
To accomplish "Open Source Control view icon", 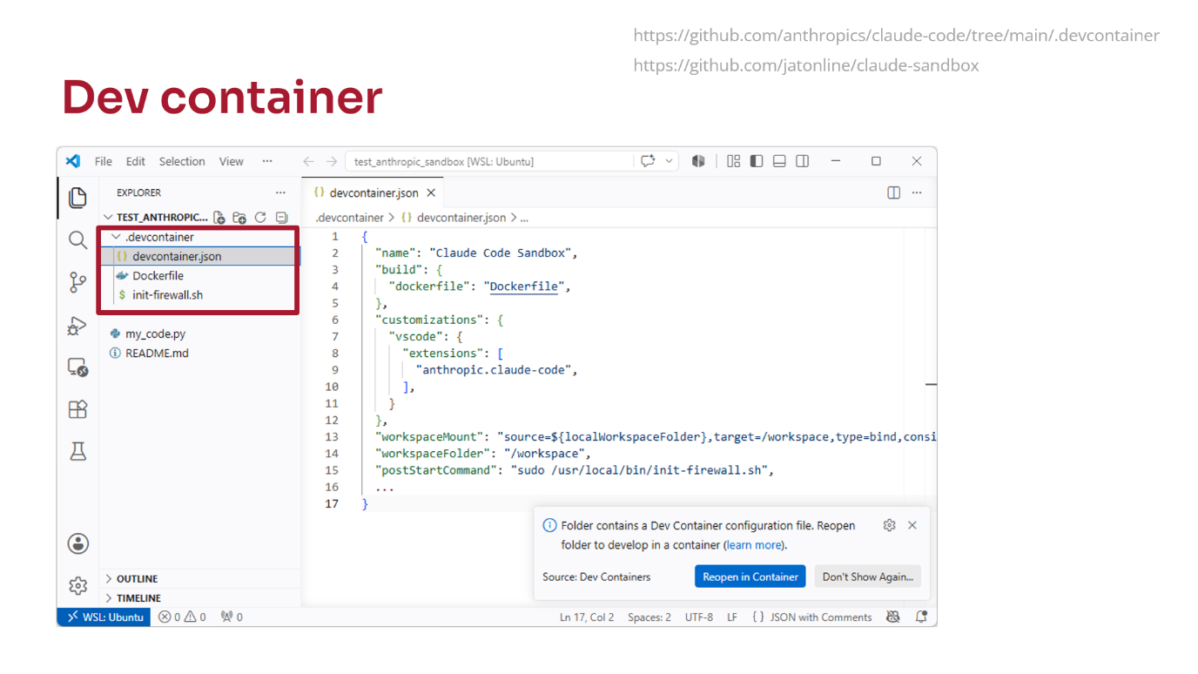I will point(77,282).
